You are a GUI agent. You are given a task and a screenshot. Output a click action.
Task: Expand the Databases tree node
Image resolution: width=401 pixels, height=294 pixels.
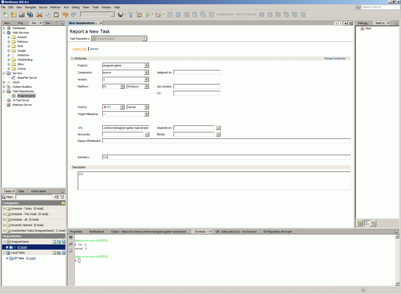4,28
